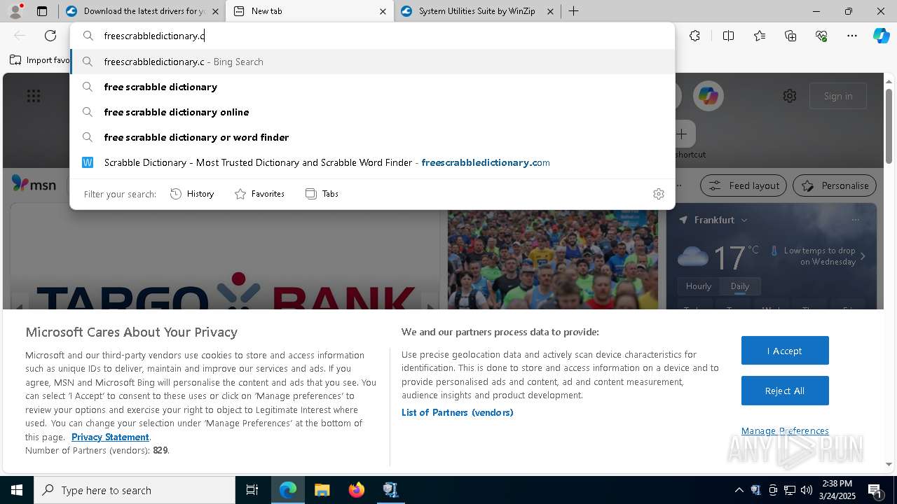Select Daily weather view

coord(740,286)
